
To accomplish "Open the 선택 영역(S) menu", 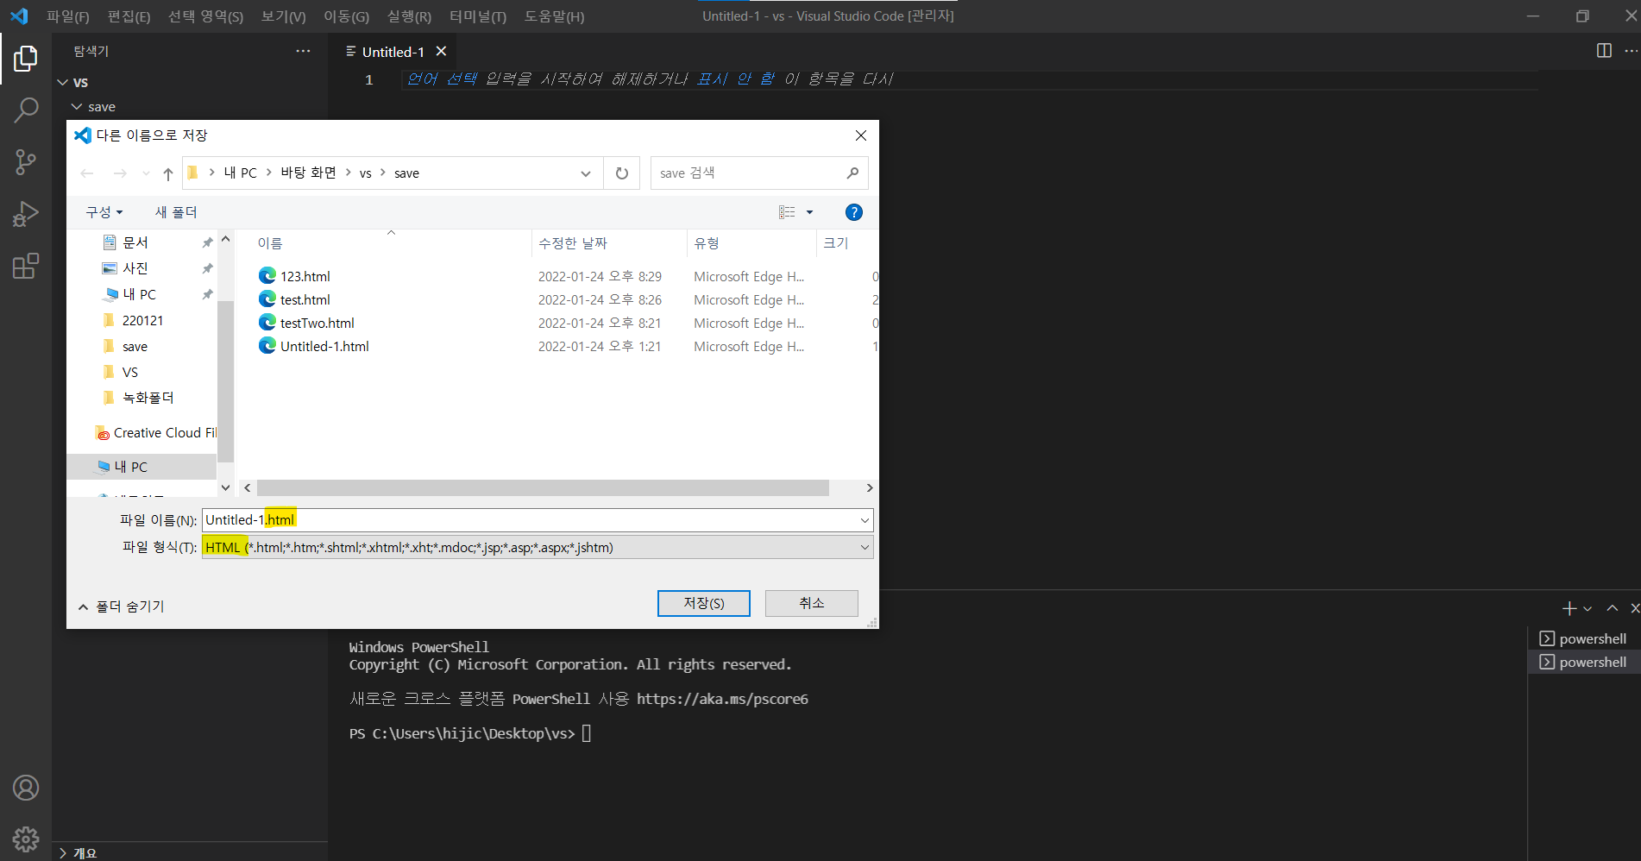I will point(205,16).
